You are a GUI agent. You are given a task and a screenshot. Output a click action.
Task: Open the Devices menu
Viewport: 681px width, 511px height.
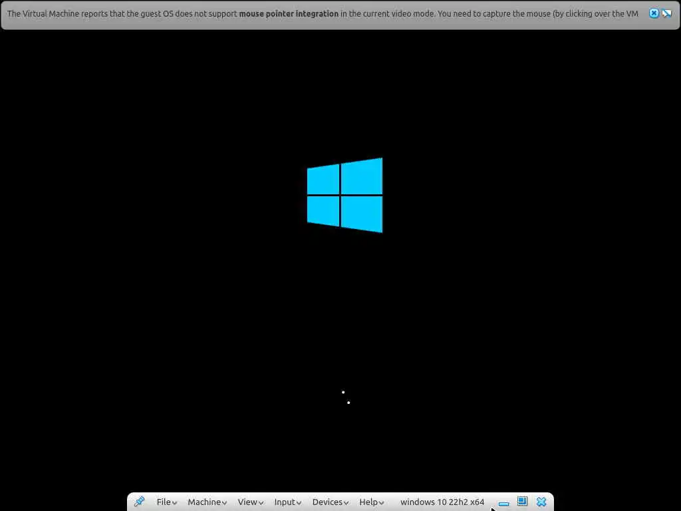pos(330,502)
